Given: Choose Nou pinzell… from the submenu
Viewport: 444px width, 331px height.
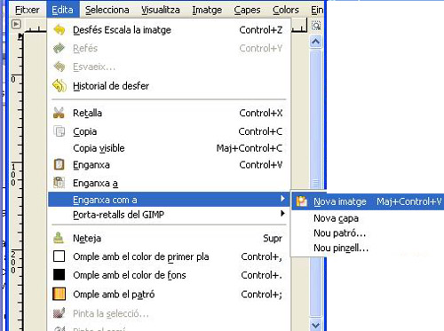Looking at the screenshot, I should pyautogui.click(x=341, y=248).
